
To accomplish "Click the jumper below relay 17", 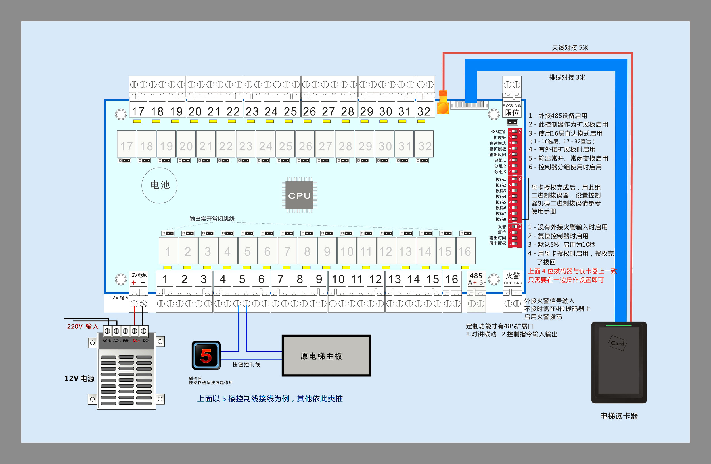I will pos(124,161).
